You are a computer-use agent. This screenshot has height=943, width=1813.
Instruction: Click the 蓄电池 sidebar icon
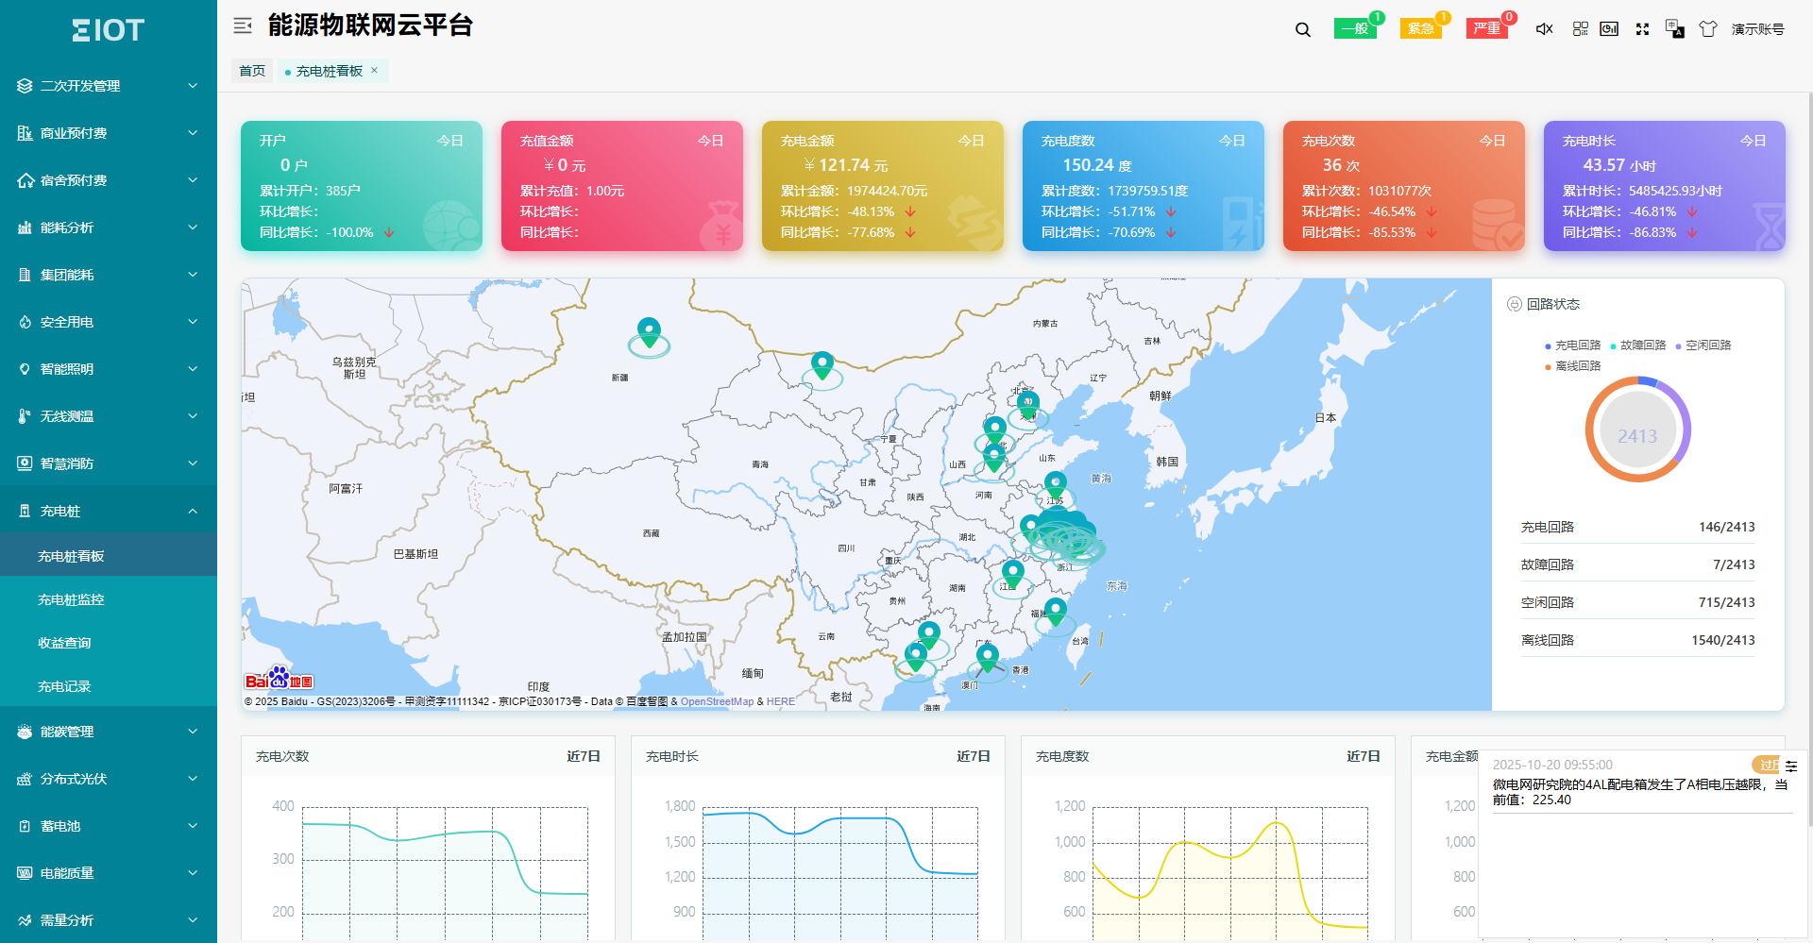tap(25, 826)
